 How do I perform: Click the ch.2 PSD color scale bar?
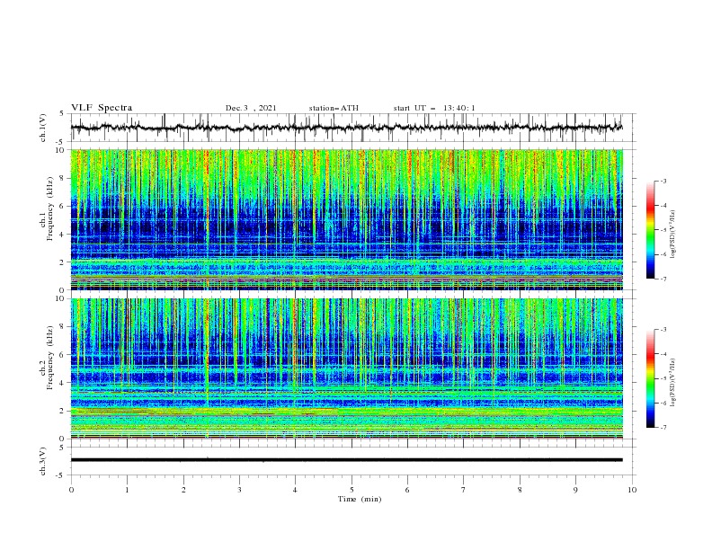(650, 378)
